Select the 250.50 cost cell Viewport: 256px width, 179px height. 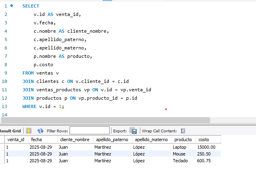[208, 154]
